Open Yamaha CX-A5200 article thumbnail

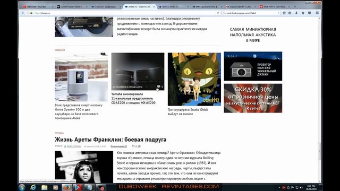pyautogui.click(x=138, y=72)
